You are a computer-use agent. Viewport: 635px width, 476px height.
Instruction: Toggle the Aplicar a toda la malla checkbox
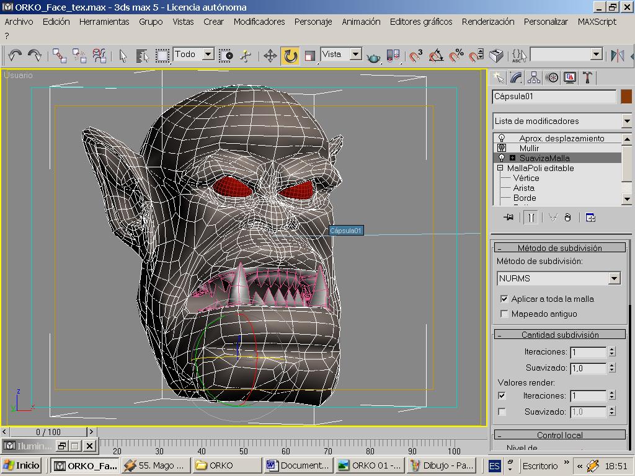(504, 299)
